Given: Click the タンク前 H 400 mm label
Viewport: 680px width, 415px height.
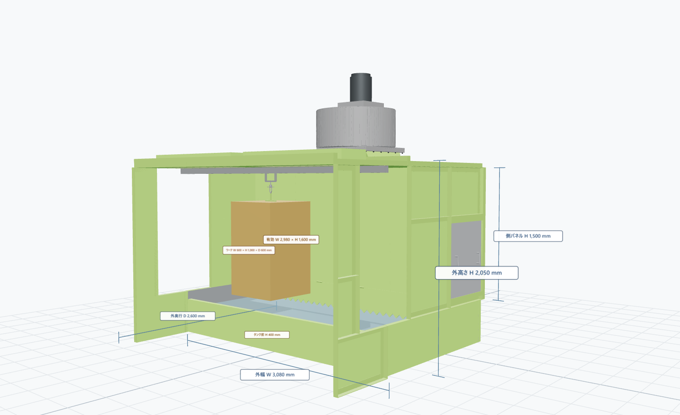Looking at the screenshot, I should pyautogui.click(x=267, y=334).
